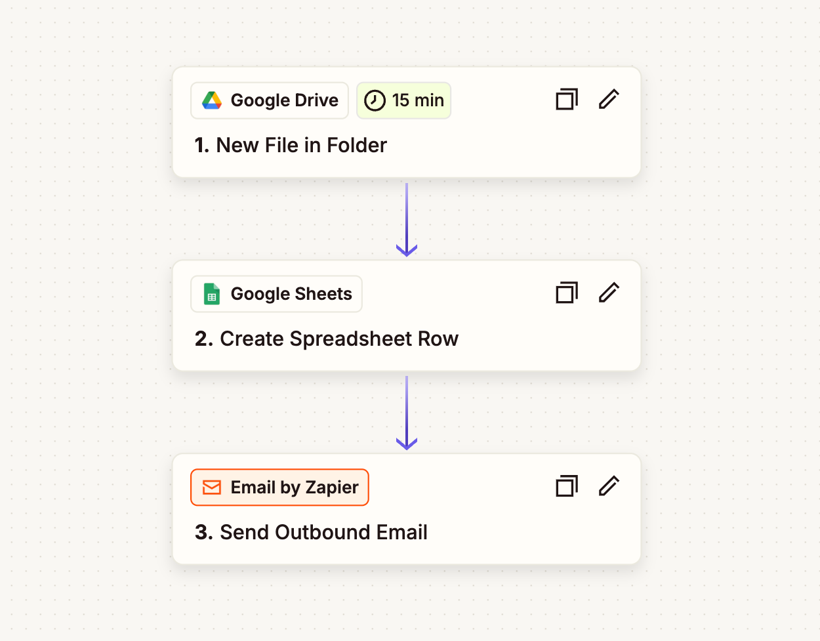The height and width of the screenshot is (641, 820).
Task: Click the Google Sheets green logo icon
Action: coord(211,294)
